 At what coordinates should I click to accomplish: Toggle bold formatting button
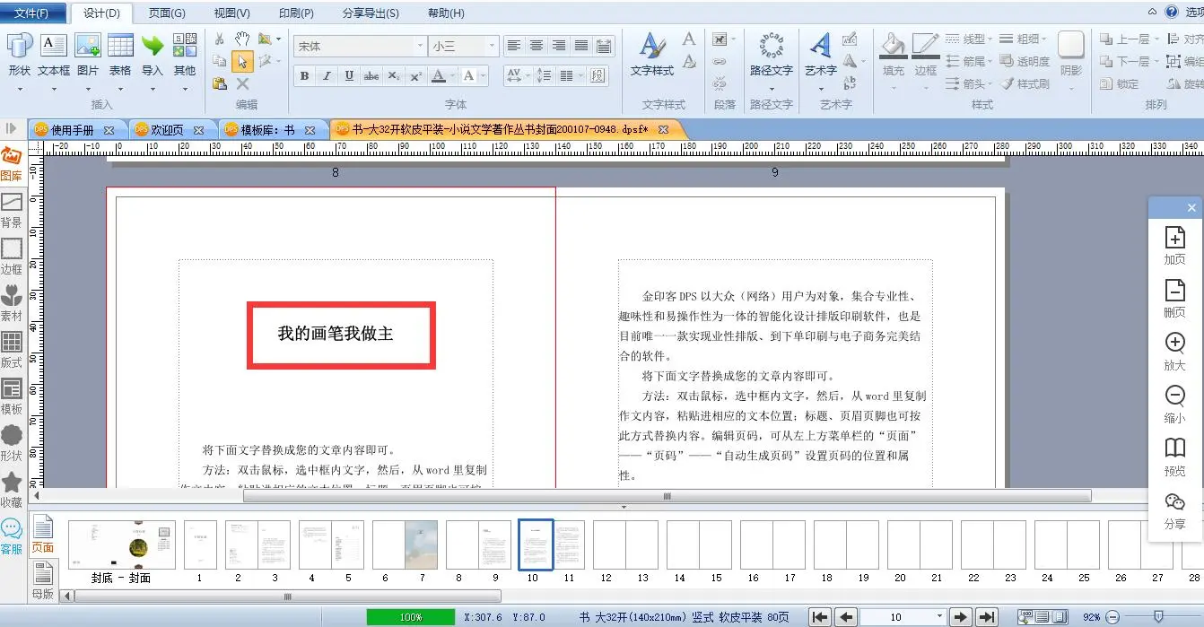[304, 76]
